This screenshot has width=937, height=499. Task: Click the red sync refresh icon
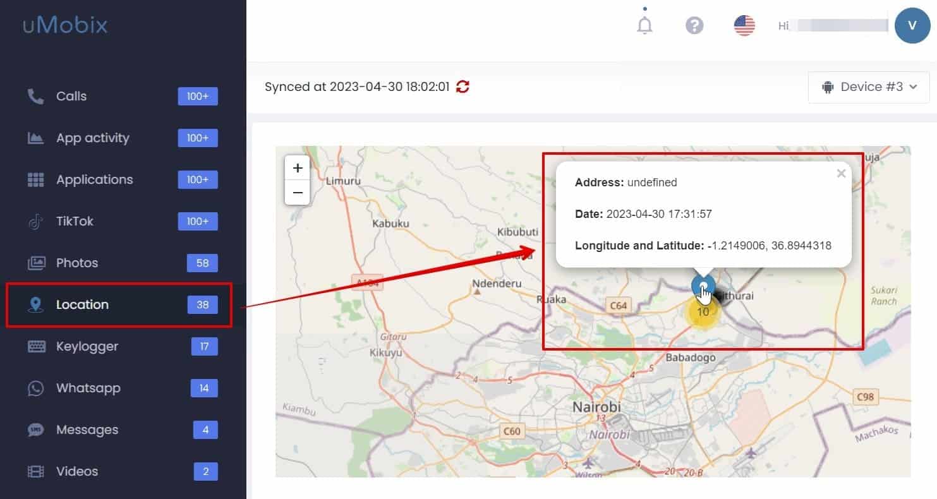click(x=463, y=87)
